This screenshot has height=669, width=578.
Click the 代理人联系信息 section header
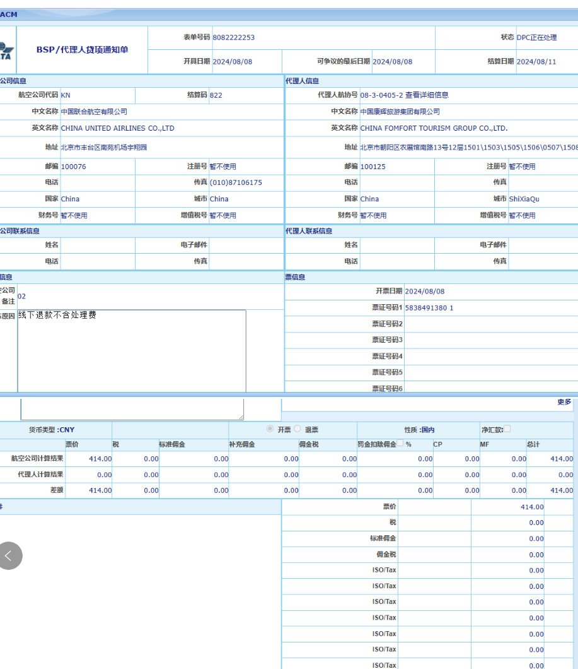309,231
